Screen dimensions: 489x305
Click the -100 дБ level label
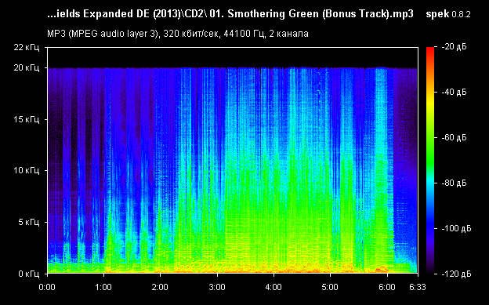456,228
